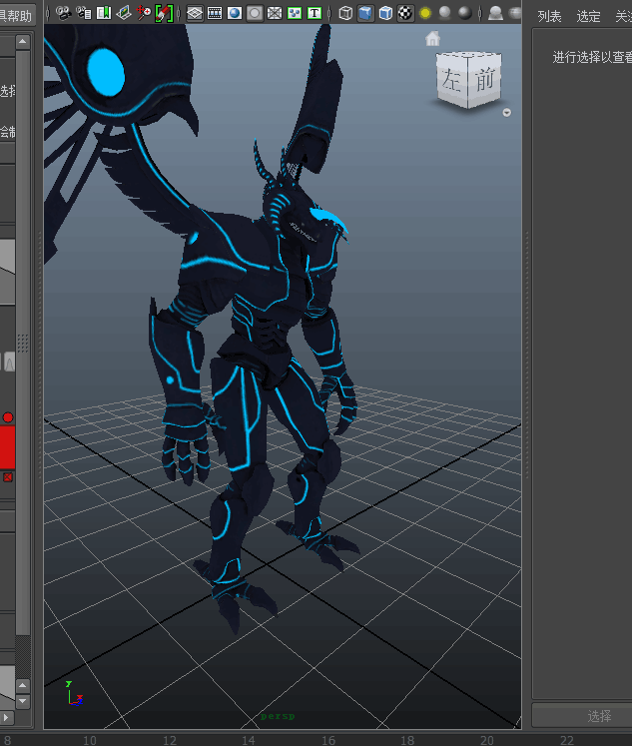The width and height of the screenshot is (632, 746).
Task: Collapse the first toolbar section handle
Action: coord(48,13)
